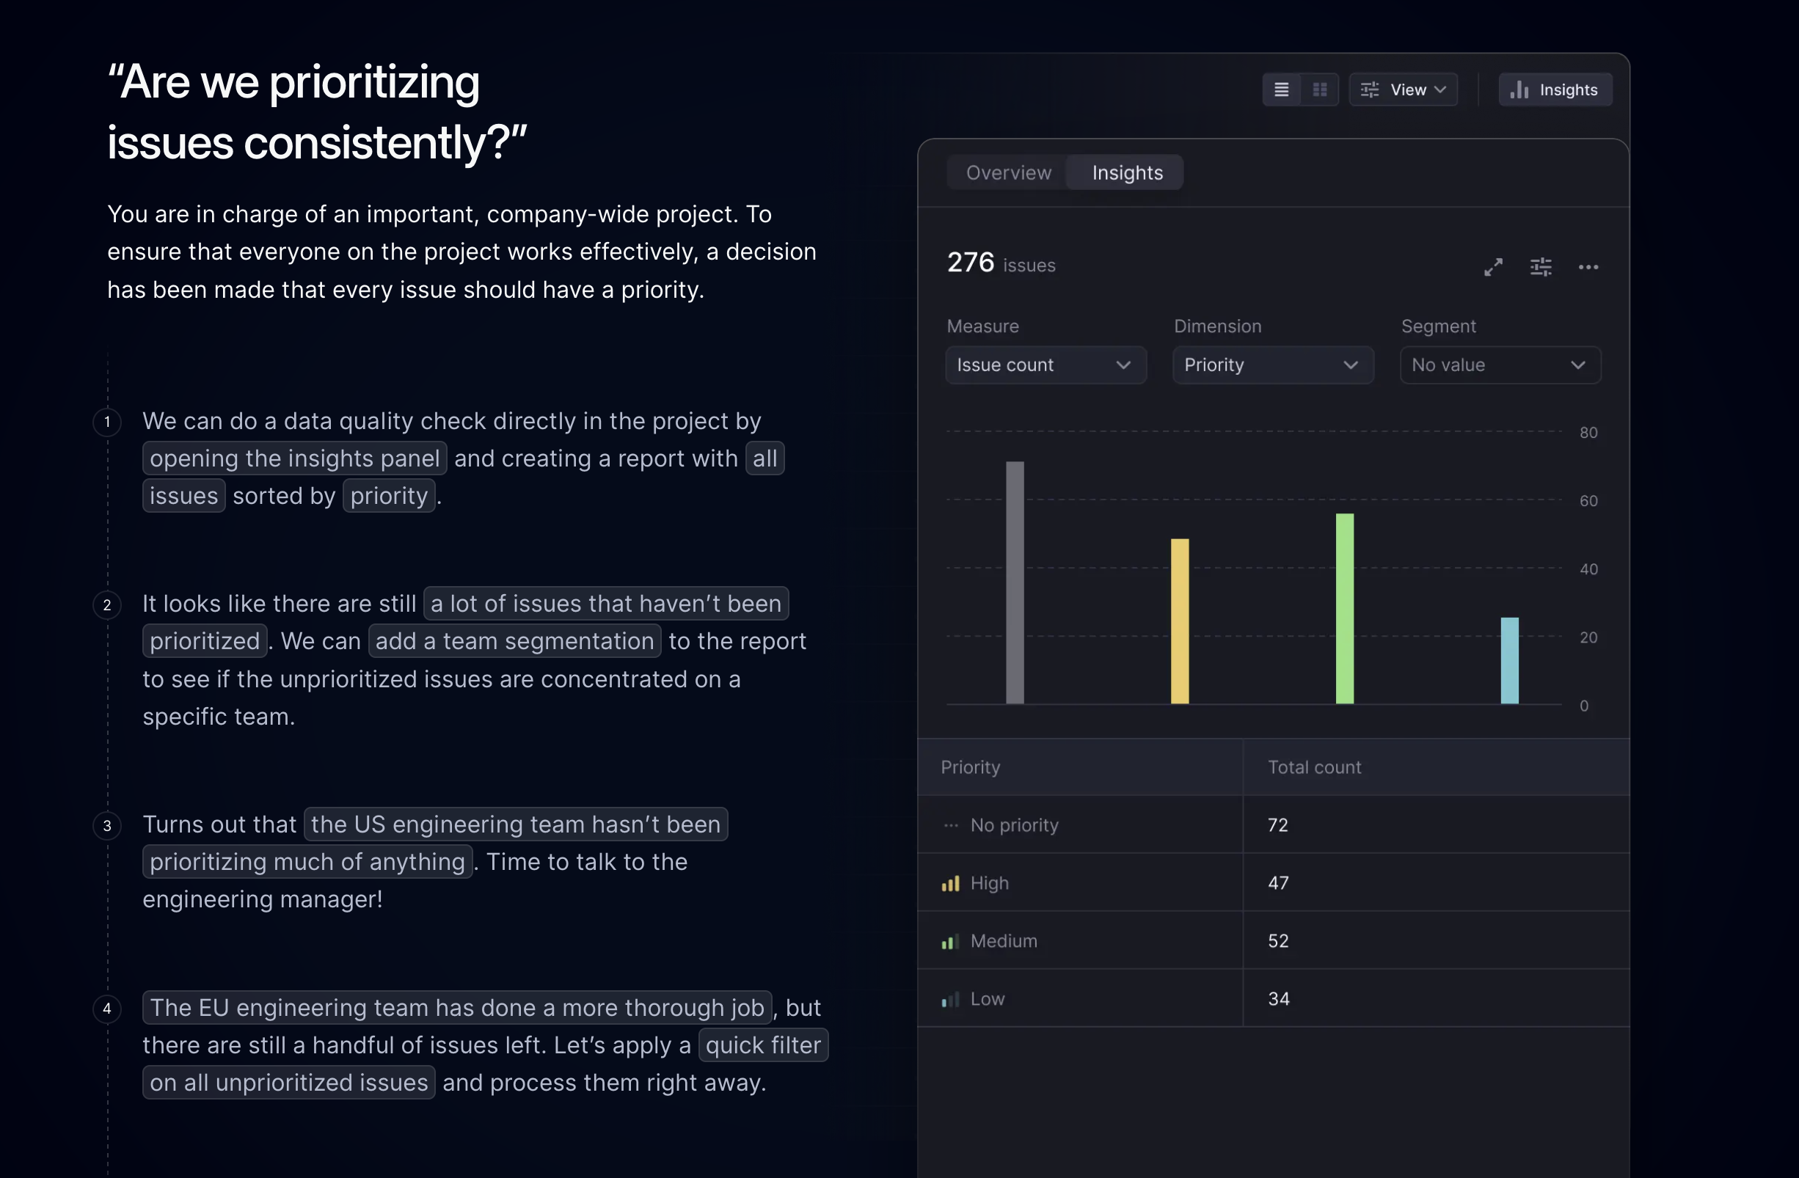The image size is (1799, 1178).
Task: Click the blue Low priority bar
Action: [1509, 661]
